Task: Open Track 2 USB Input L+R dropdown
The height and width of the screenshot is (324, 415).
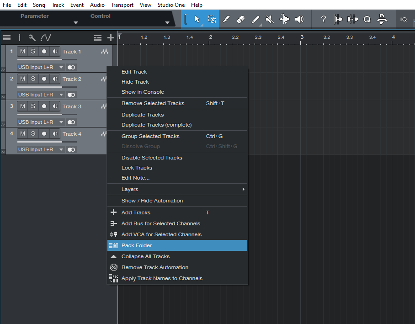Action: point(41,95)
